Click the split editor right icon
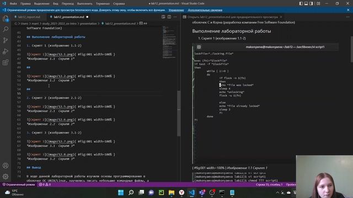The height and width of the screenshot is (198, 353). tap(169, 17)
